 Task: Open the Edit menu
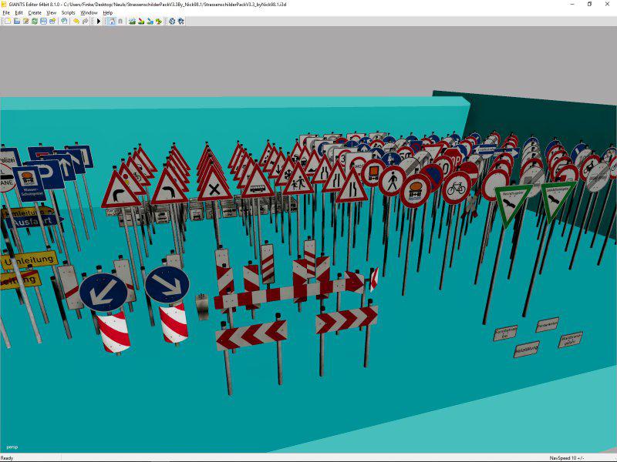pyautogui.click(x=19, y=13)
